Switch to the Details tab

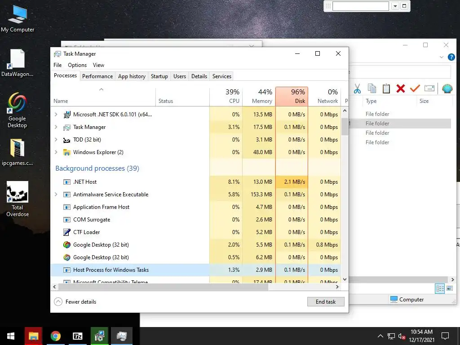point(199,76)
